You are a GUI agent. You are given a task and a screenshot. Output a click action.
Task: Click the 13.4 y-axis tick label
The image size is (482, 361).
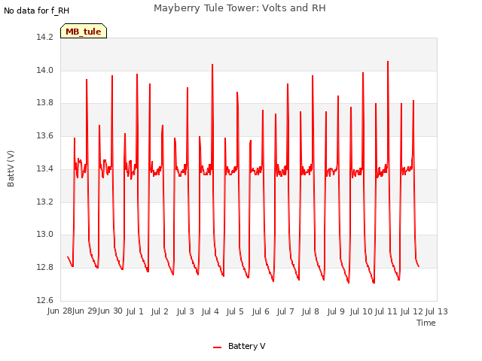(45, 168)
